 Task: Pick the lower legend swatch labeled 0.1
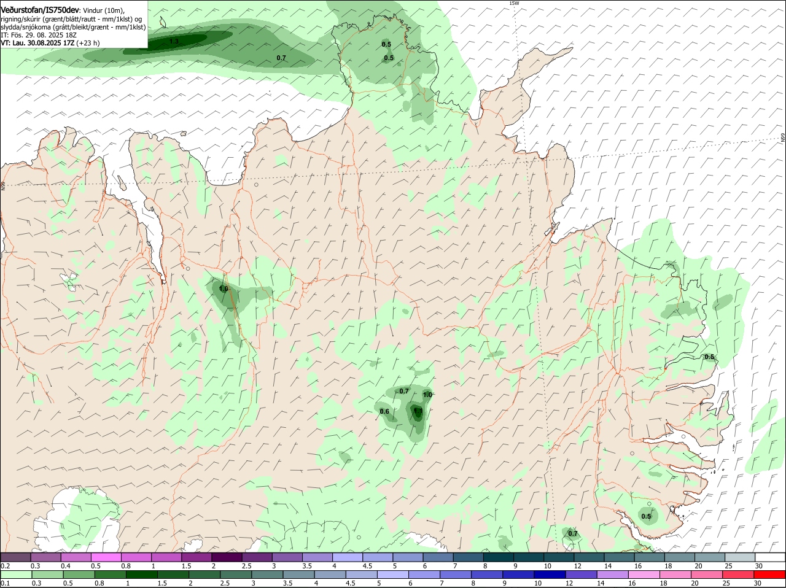(x=16, y=574)
